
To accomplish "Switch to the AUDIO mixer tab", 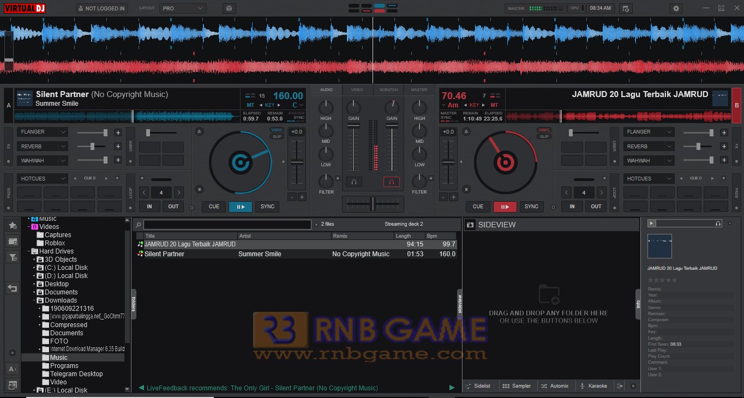I will (x=326, y=89).
